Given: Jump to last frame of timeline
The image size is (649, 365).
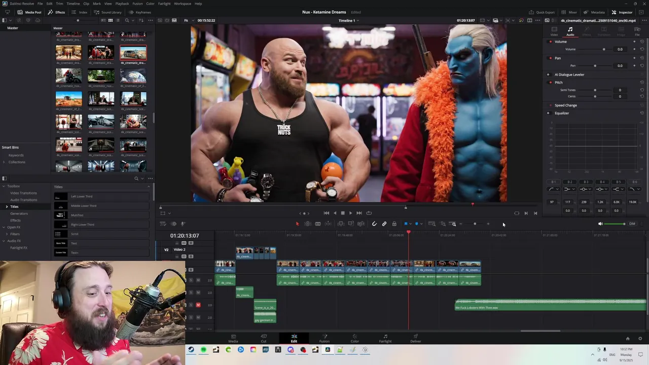Looking at the screenshot, I should 359,213.
